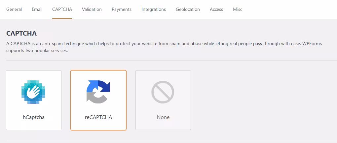Go to the Validation tab
This screenshot has height=143, width=337.
point(92,10)
